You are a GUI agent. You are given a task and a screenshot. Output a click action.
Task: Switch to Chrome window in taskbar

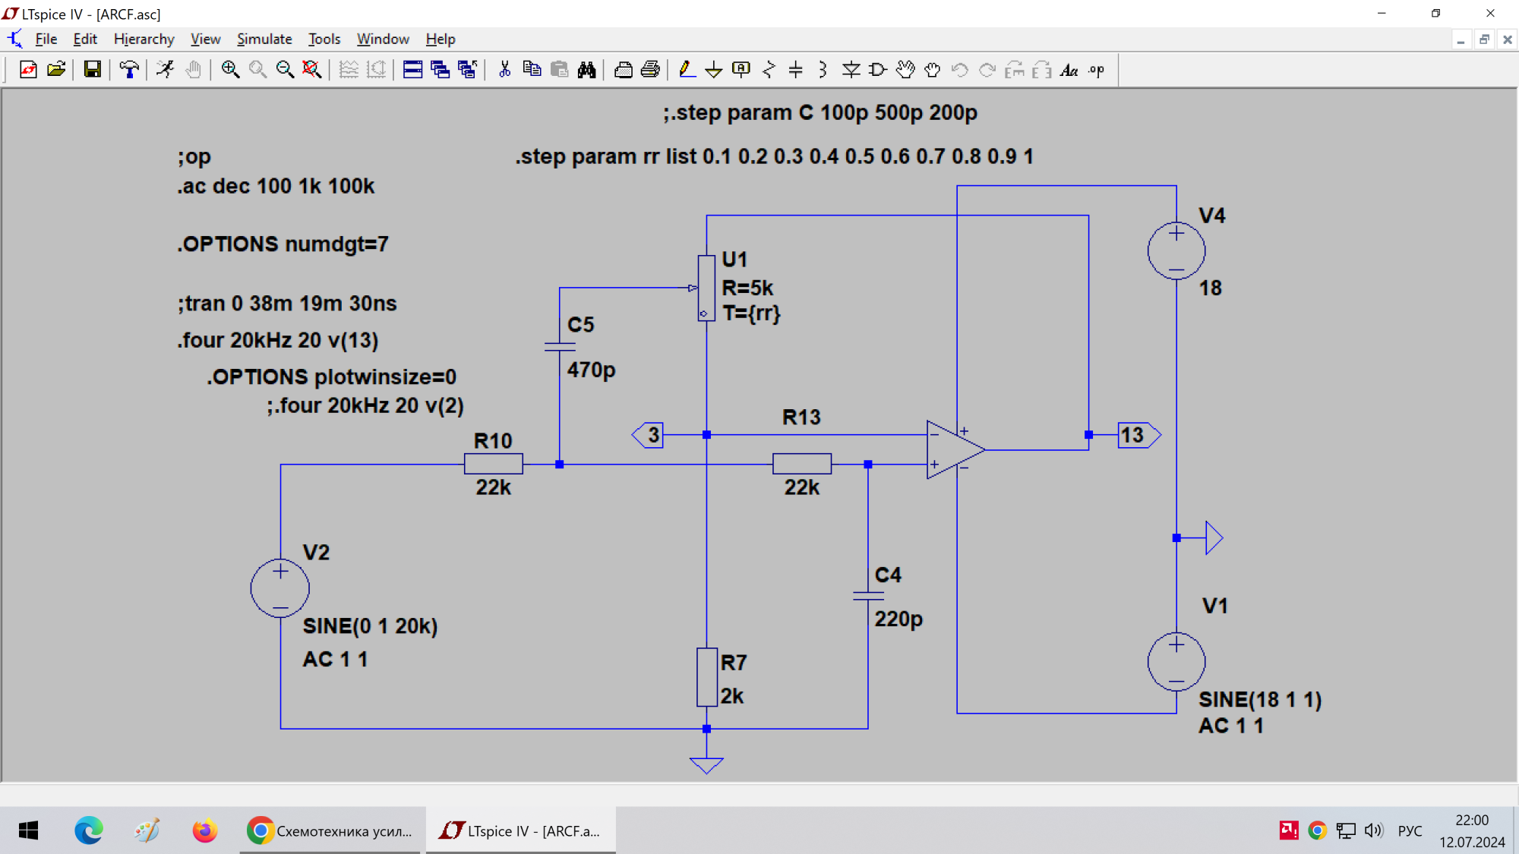coord(330,830)
